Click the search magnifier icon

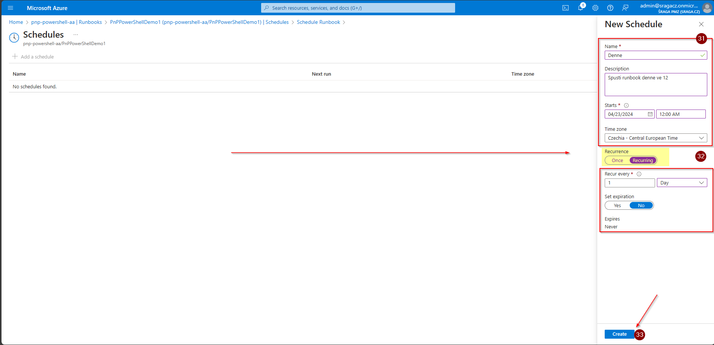coord(266,8)
